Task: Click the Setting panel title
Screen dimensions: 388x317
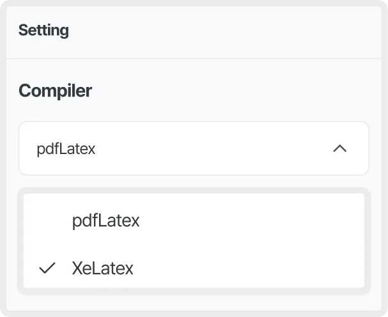Action: (43, 30)
